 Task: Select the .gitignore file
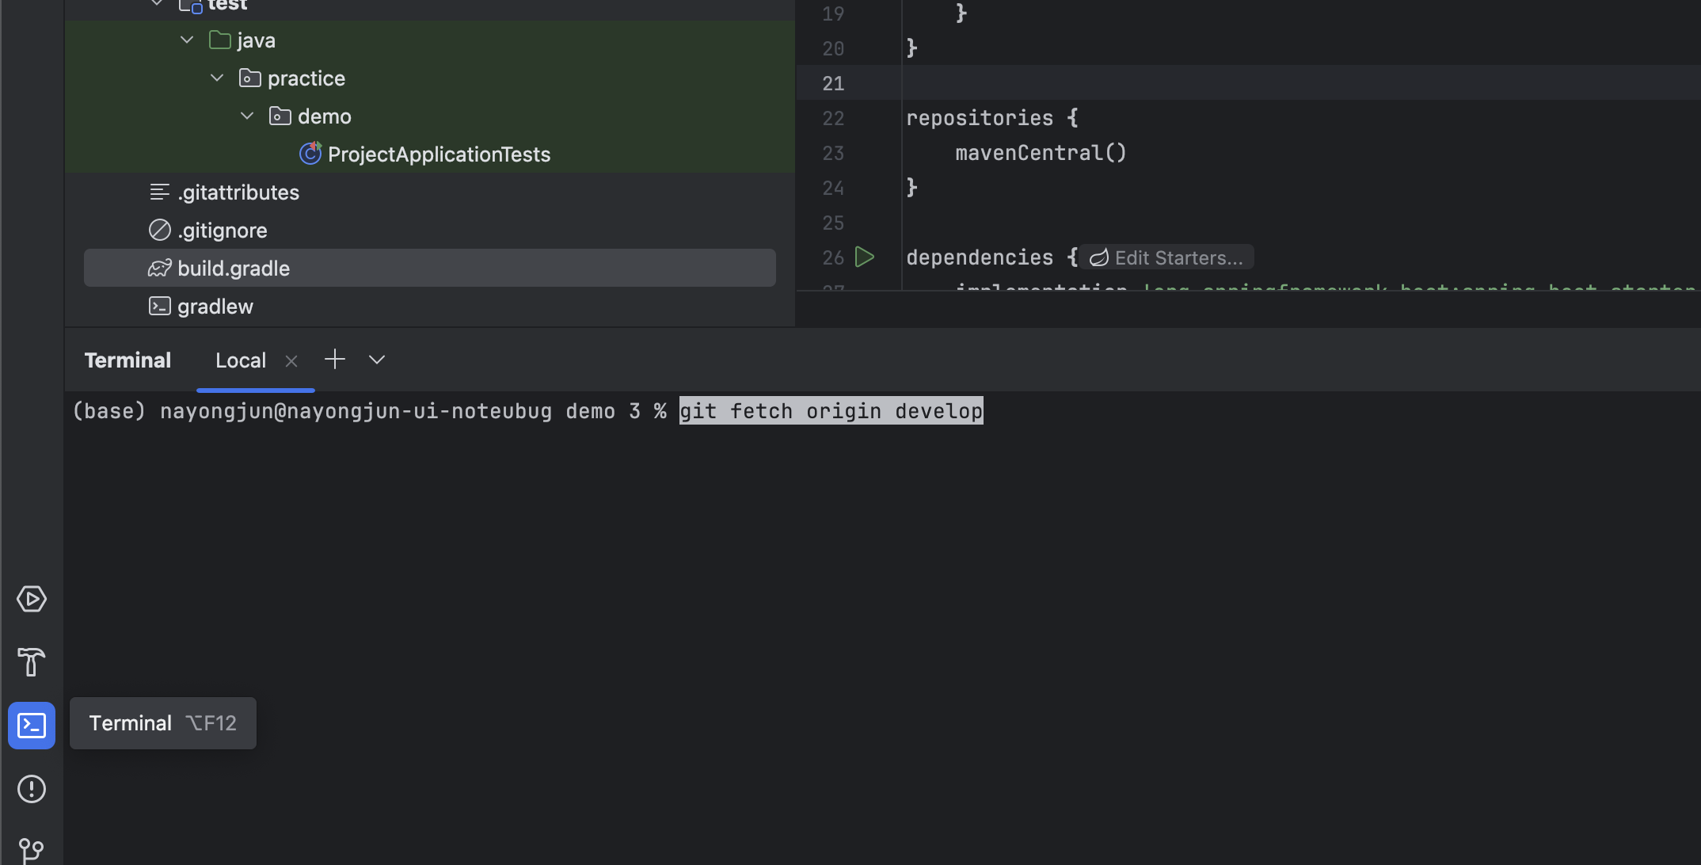click(x=222, y=231)
